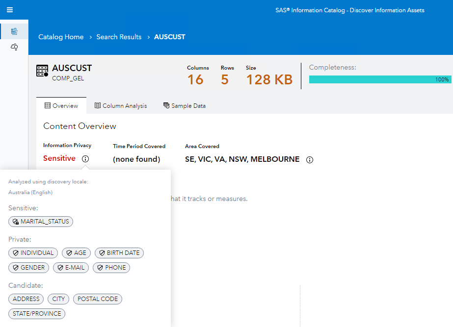
Task: Go to Catalog Home breadcrumb
Action: [x=61, y=37]
